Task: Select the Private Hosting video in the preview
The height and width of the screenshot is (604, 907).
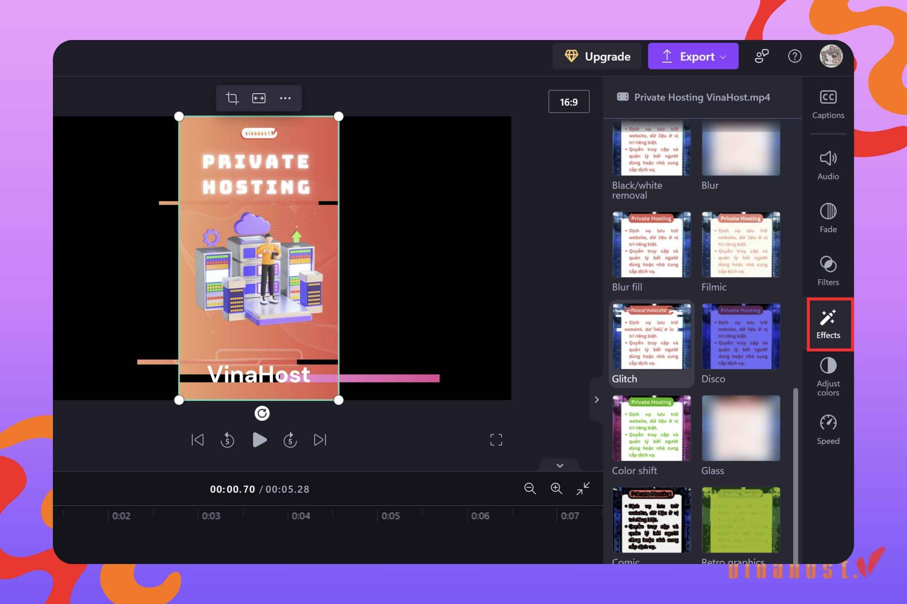Action: (x=259, y=258)
